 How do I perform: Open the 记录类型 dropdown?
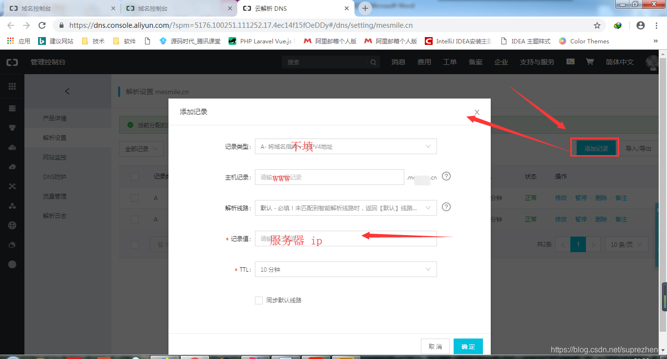pyautogui.click(x=346, y=146)
